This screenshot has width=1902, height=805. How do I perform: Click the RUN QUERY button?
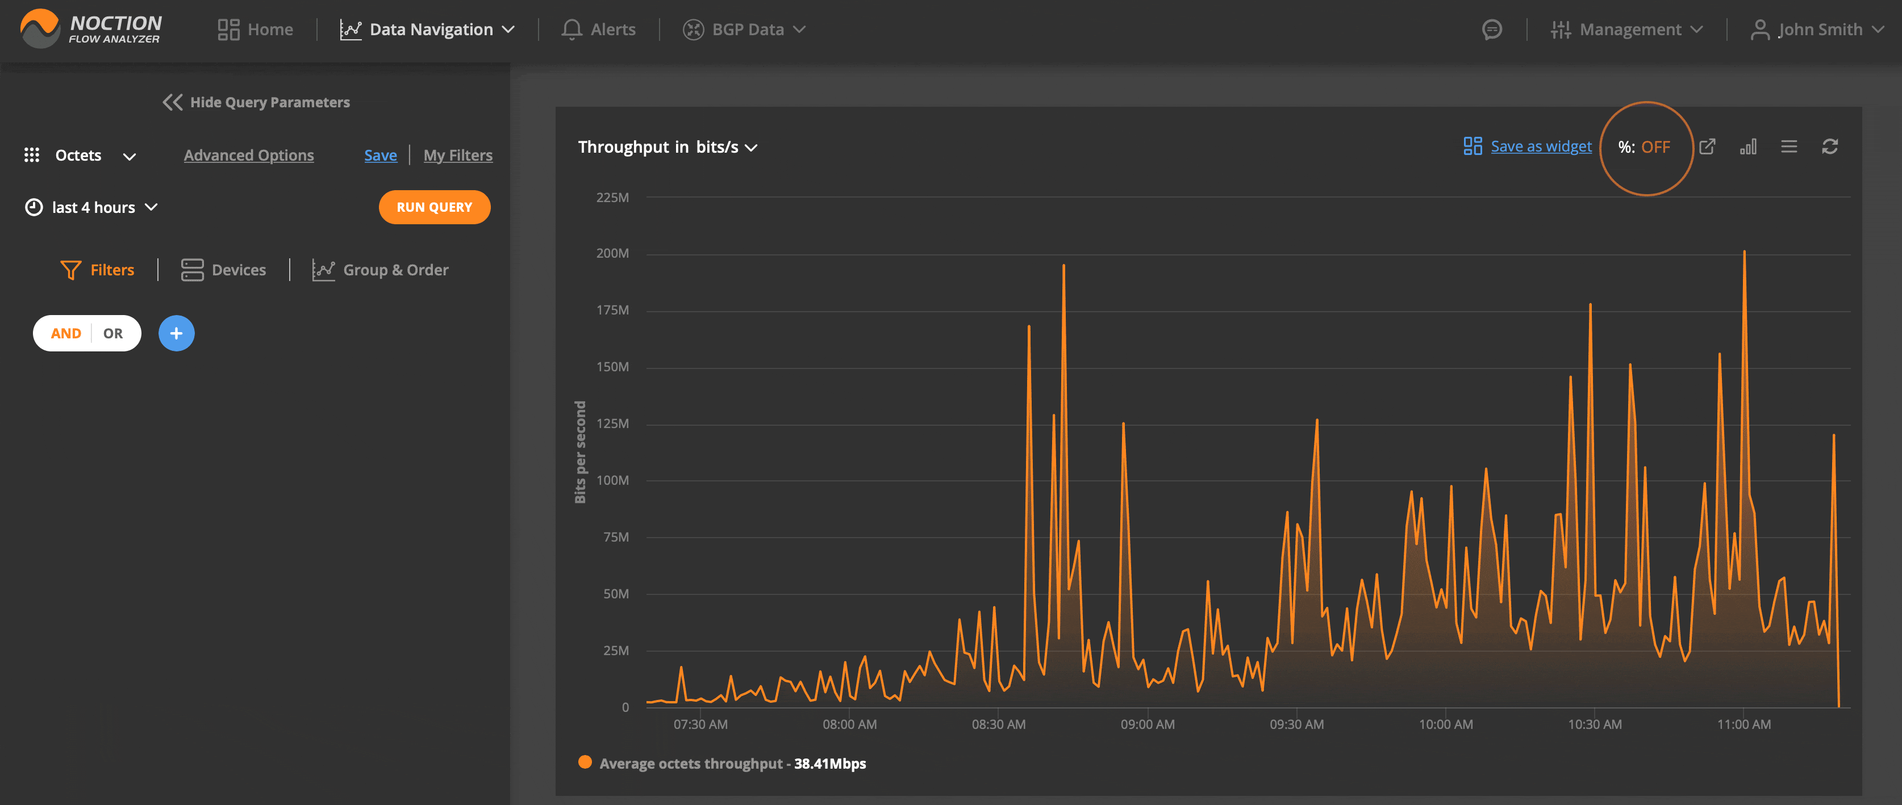[x=433, y=206]
